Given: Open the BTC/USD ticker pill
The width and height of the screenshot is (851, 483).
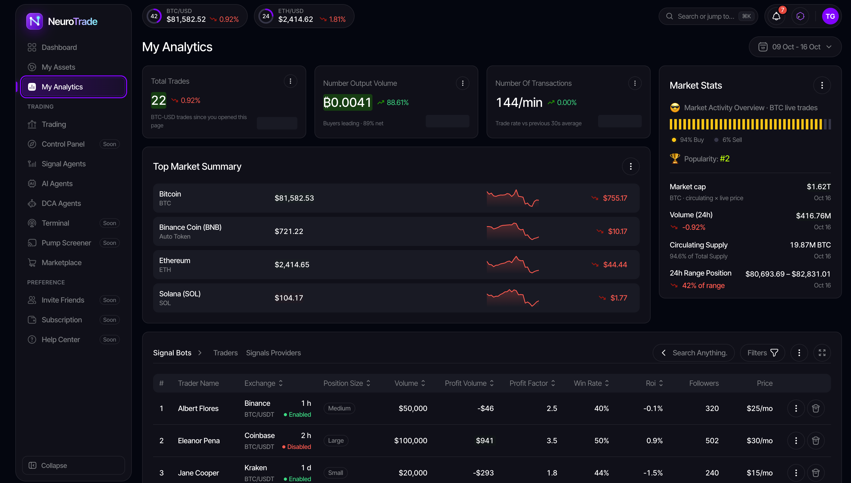Looking at the screenshot, I should (195, 16).
